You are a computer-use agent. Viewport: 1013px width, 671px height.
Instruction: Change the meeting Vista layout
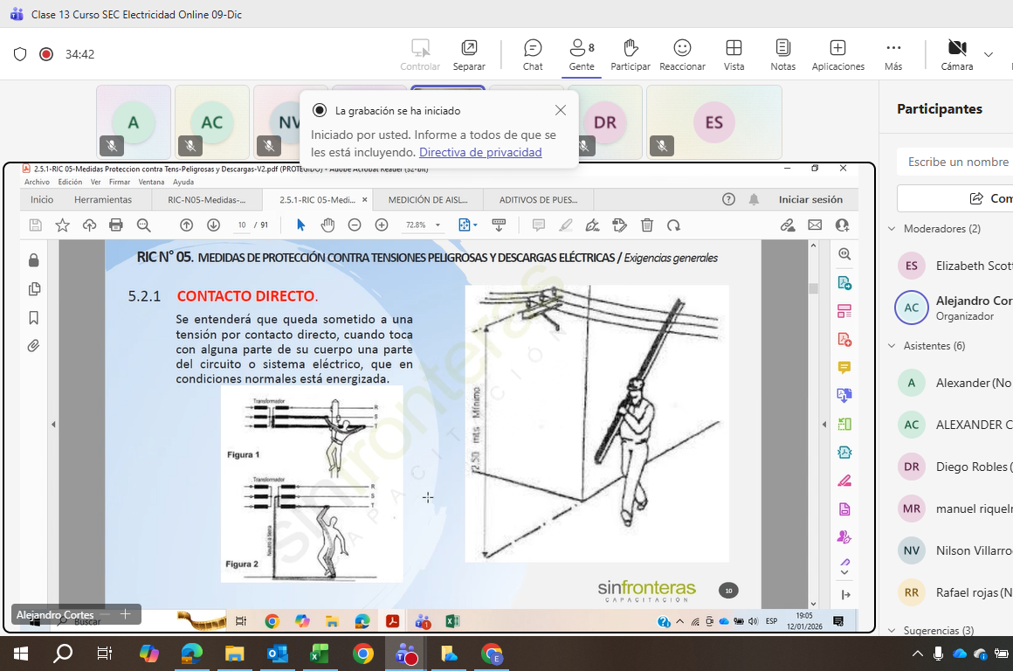pyautogui.click(x=734, y=54)
